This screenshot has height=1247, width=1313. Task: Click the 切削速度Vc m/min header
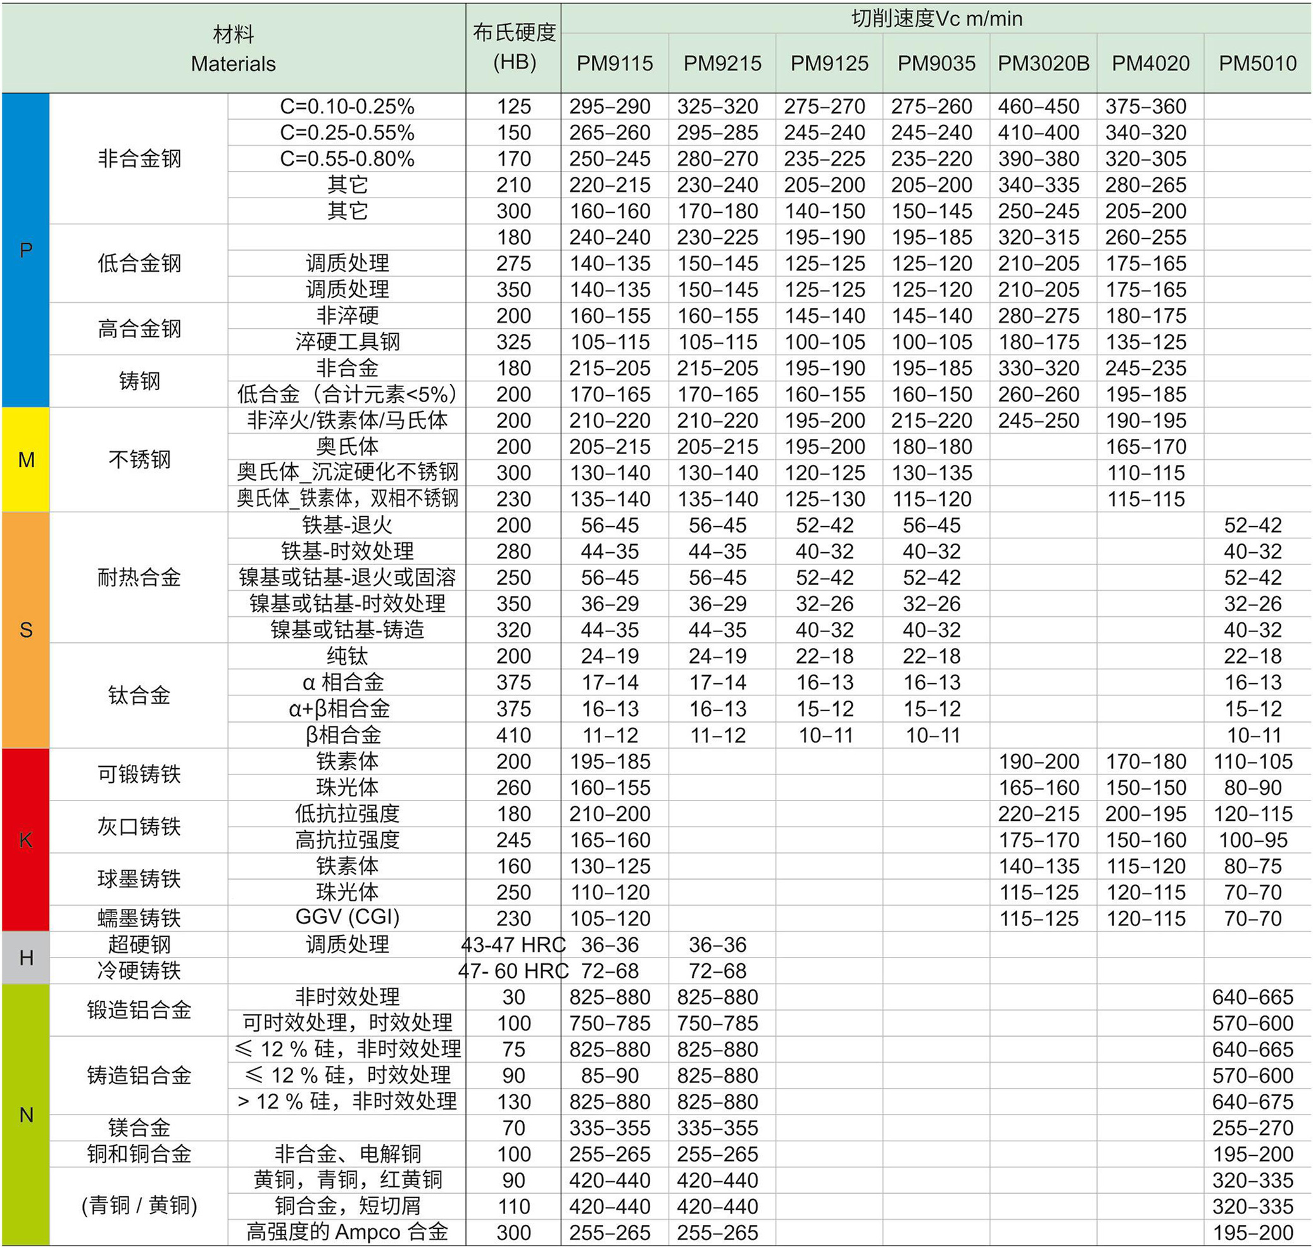coord(936,18)
